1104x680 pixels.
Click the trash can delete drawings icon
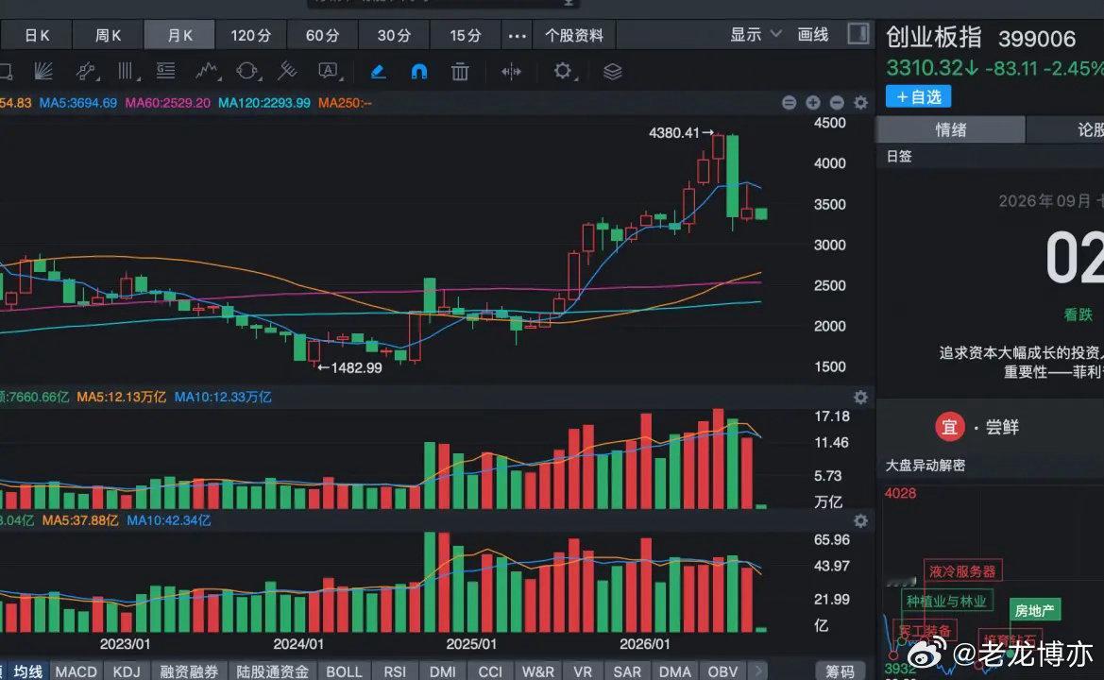tap(460, 71)
